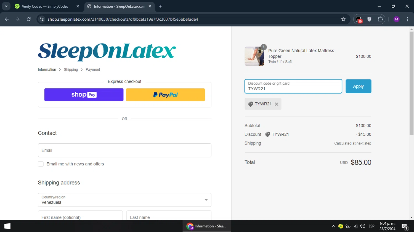This screenshot has height=232, width=414.
Task: Click the $85.00 total amount
Action: pos(361,162)
